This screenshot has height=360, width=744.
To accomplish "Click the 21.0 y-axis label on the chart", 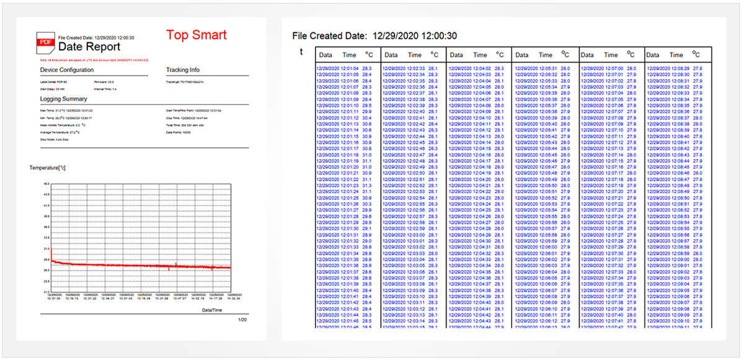I will pyautogui.click(x=46, y=292).
